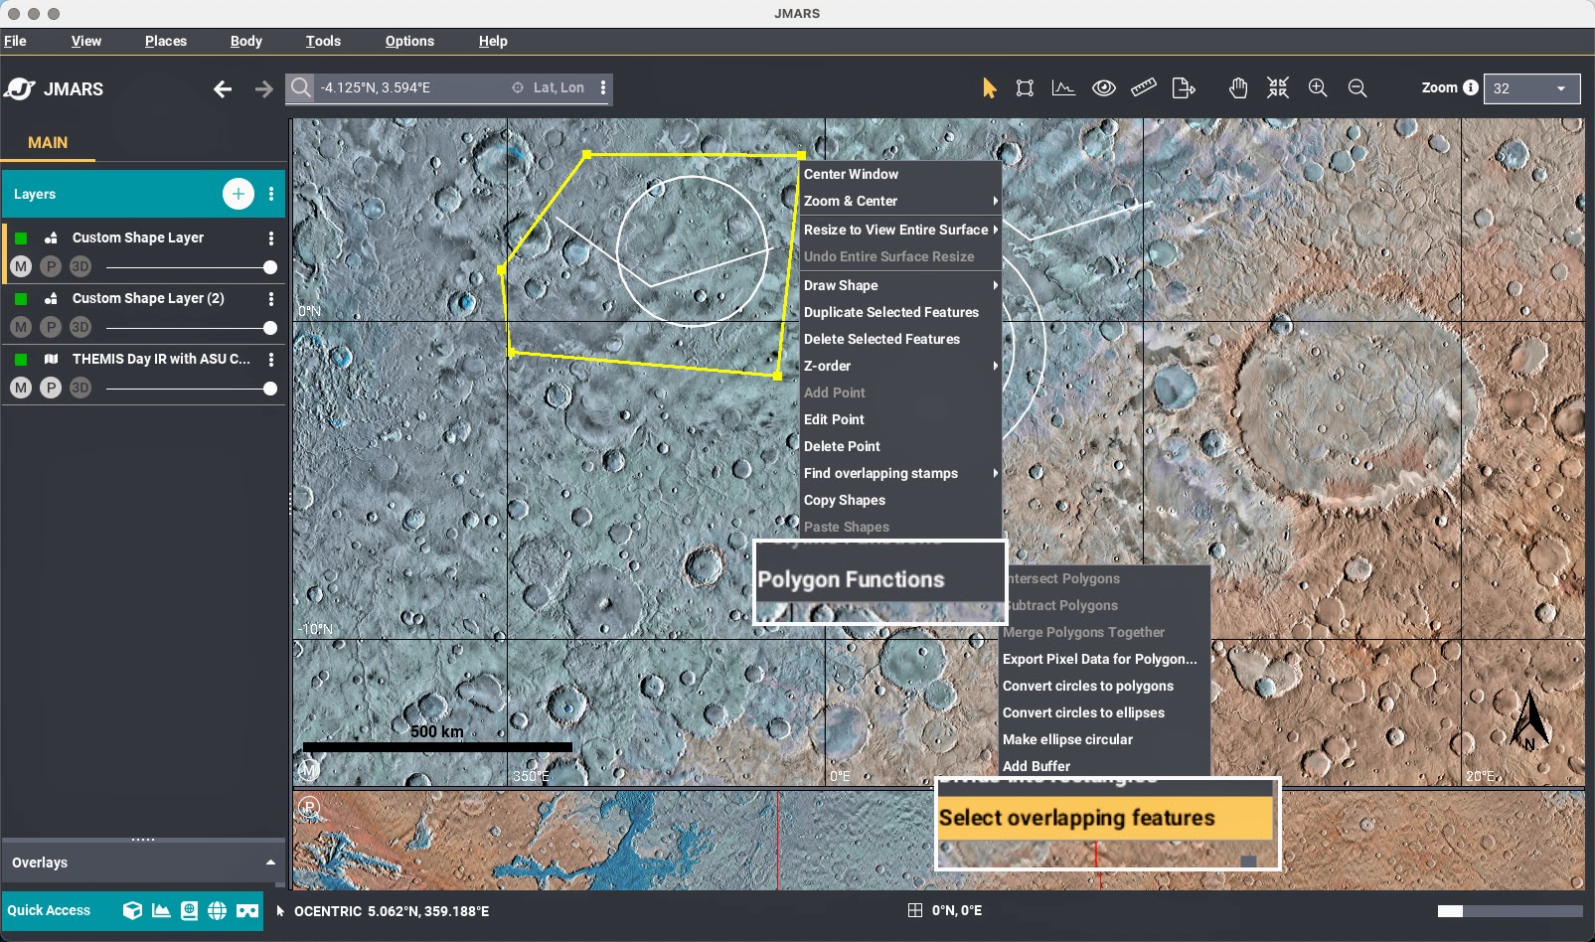1595x942 pixels.
Task: Click Select overlapping features option
Action: click(x=1077, y=818)
